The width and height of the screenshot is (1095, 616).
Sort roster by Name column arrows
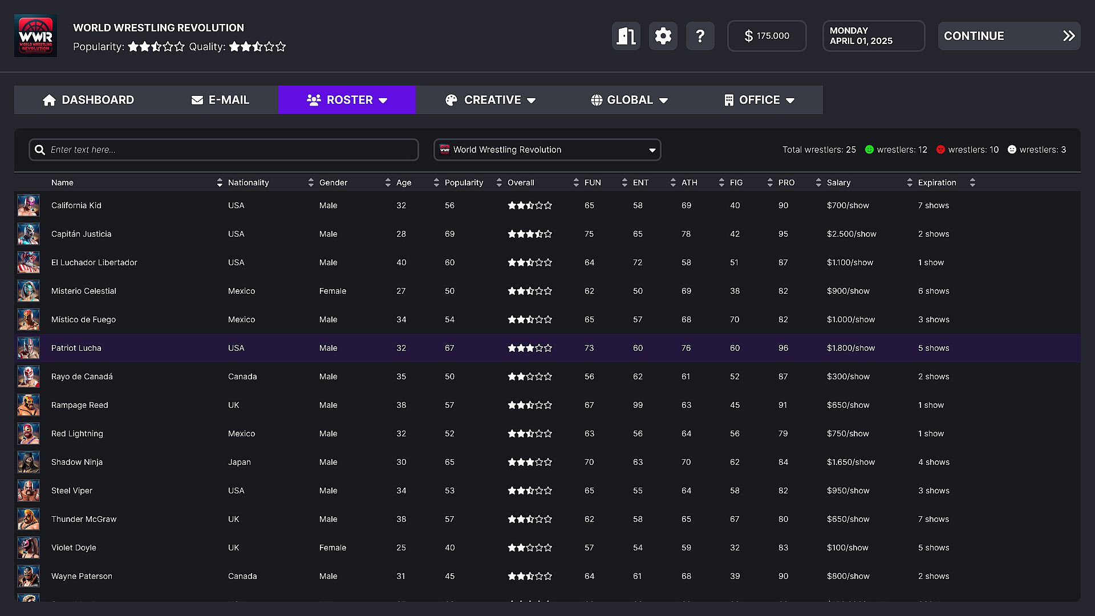point(220,183)
